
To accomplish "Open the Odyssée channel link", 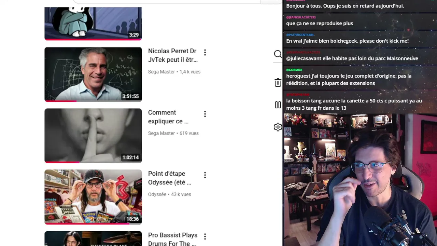I will (157, 194).
